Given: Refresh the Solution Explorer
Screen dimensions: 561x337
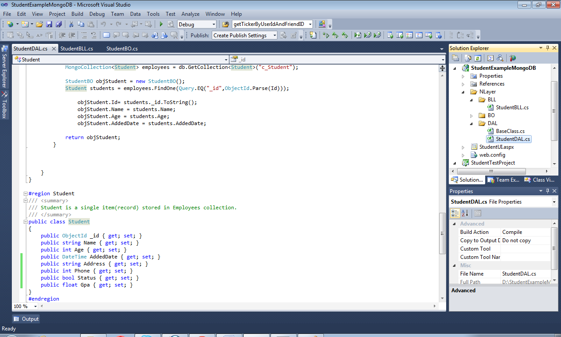Looking at the screenshot, I should (x=478, y=58).
